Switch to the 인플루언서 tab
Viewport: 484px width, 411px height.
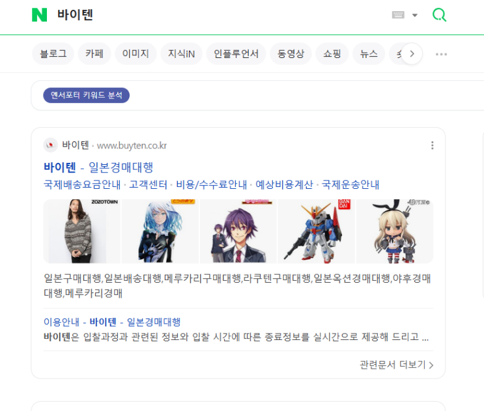click(236, 53)
